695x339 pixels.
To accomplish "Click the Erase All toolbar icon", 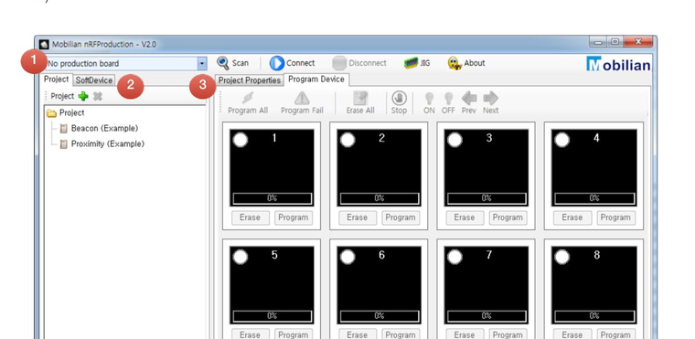I will point(360,98).
